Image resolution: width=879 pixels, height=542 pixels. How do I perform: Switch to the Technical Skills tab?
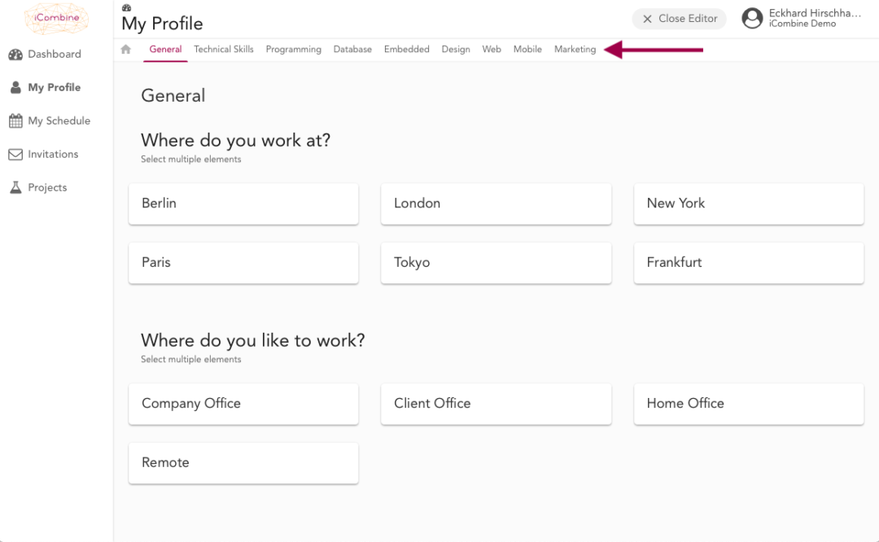[223, 49]
